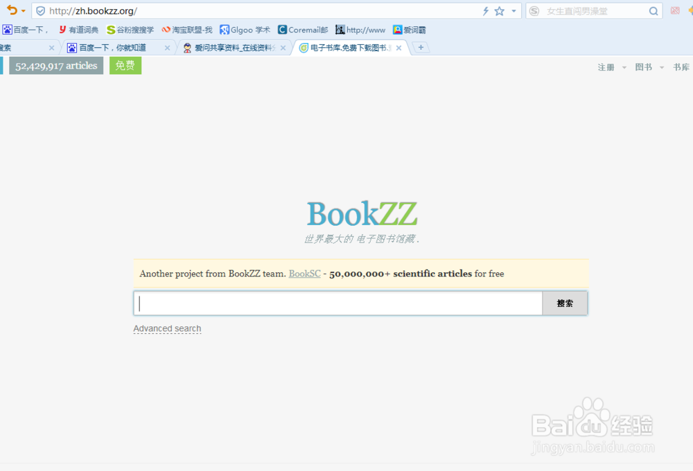Screen dimensions: 693x471
Task: Expand the dropdown arrow next to 图书
Action: pyautogui.click(x=662, y=68)
